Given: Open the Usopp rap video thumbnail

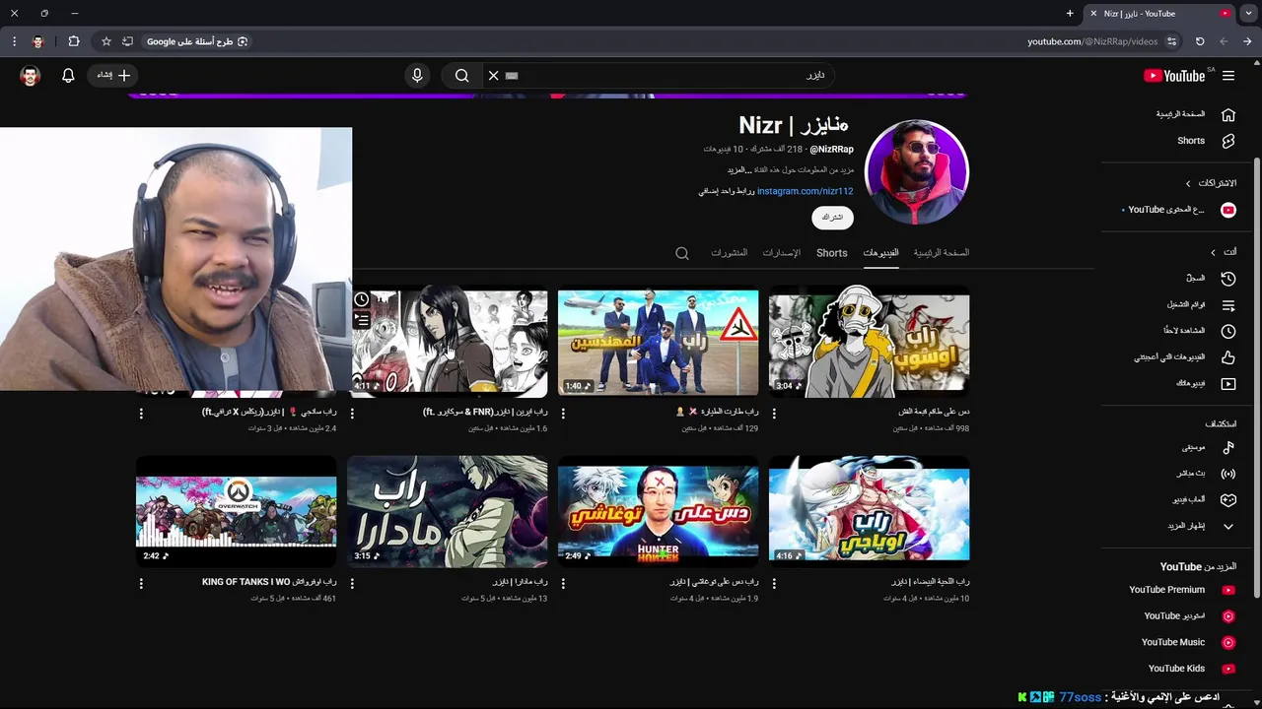Looking at the screenshot, I should [869, 342].
